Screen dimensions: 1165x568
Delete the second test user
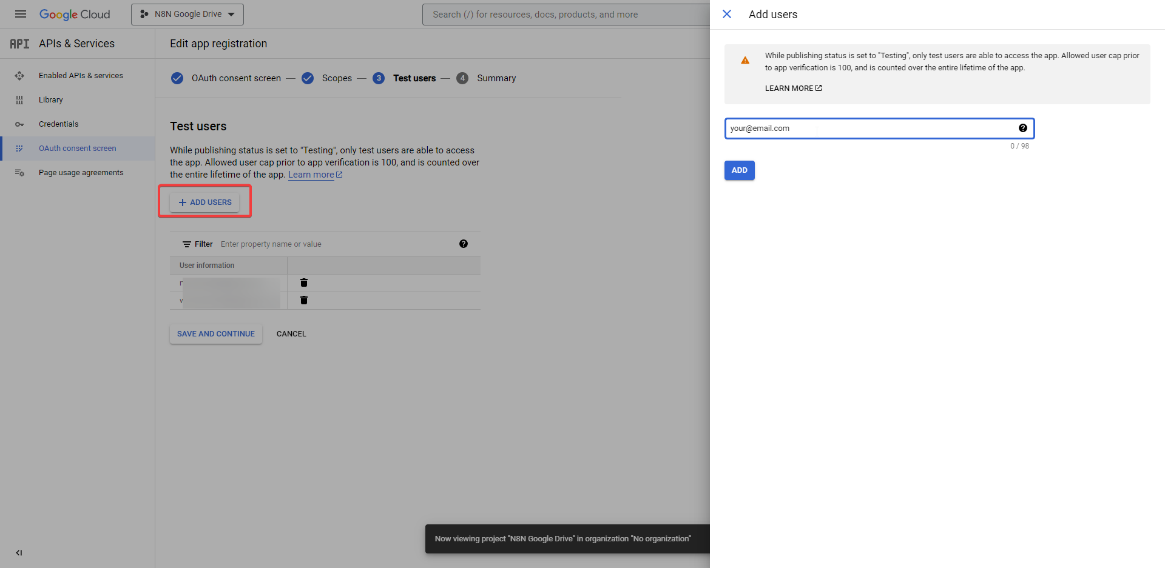pyautogui.click(x=304, y=300)
